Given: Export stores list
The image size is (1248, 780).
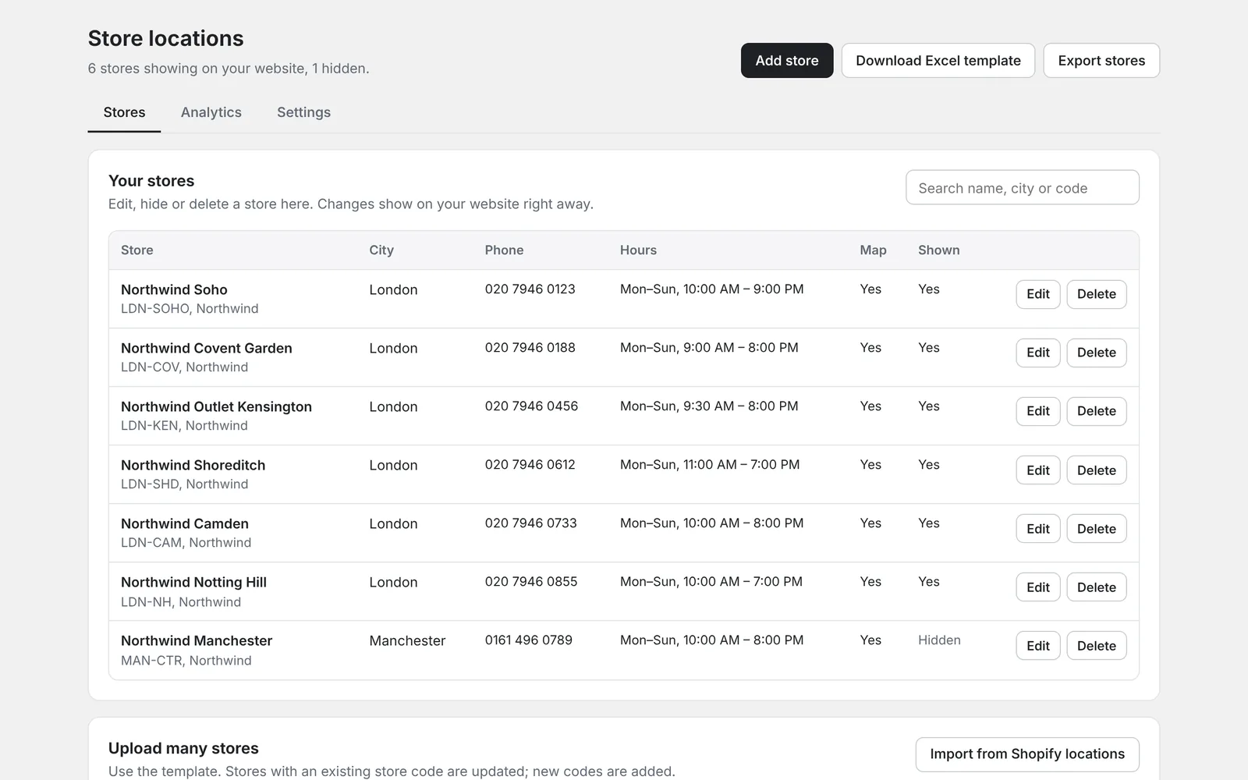Looking at the screenshot, I should [x=1101, y=61].
